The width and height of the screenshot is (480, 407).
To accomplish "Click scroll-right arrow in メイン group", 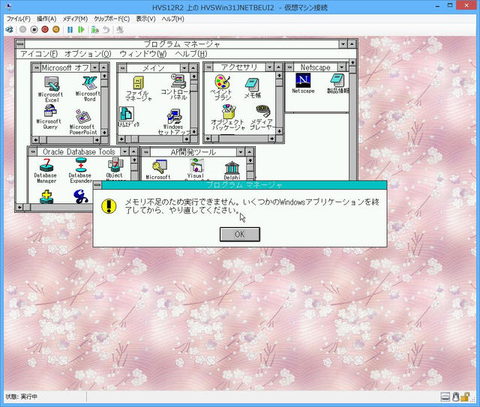I will point(187,139).
